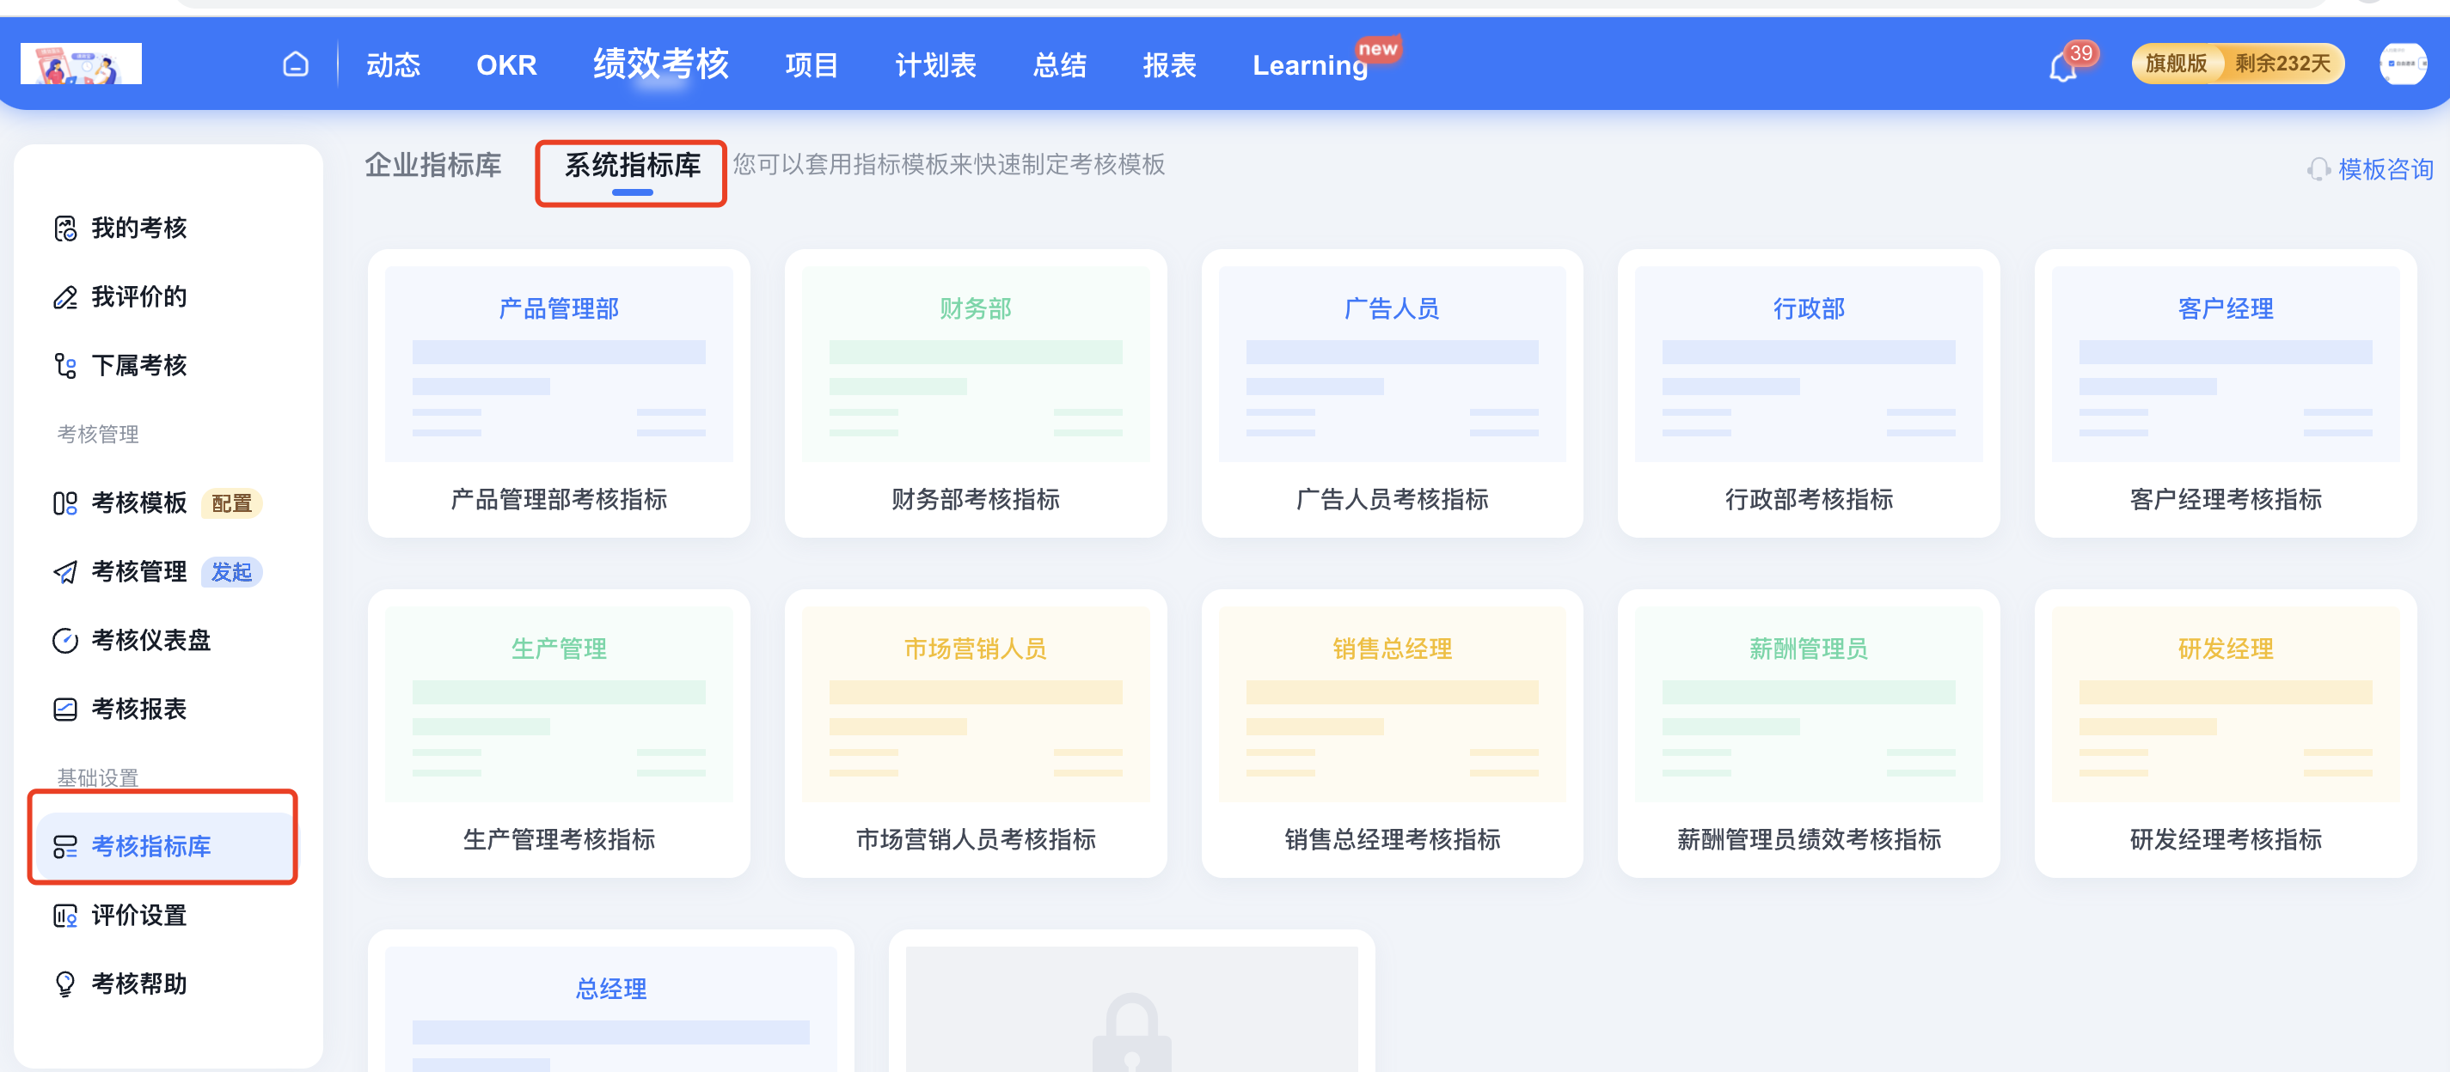Viewport: 2450px width, 1072px height.
Task: Click the lock icon on the locked card
Action: (1130, 1033)
